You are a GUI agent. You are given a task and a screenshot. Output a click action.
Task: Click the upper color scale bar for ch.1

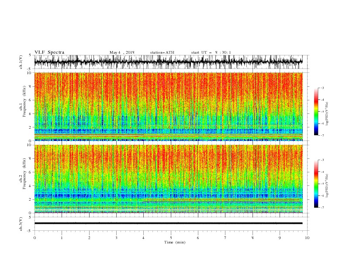click(x=316, y=112)
